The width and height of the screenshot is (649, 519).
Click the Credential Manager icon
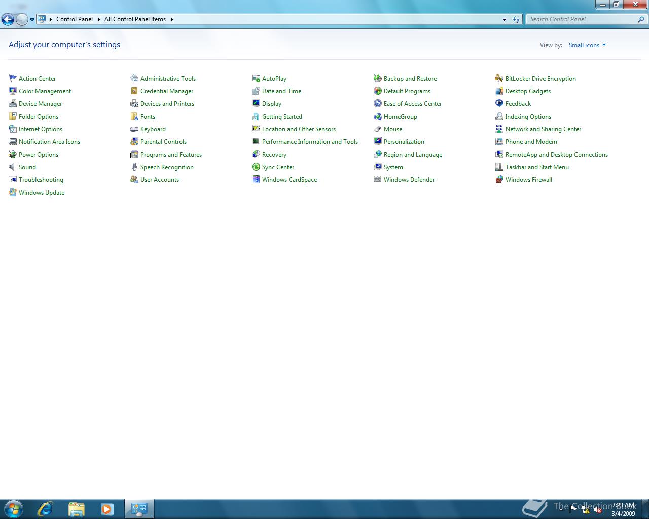tap(134, 91)
